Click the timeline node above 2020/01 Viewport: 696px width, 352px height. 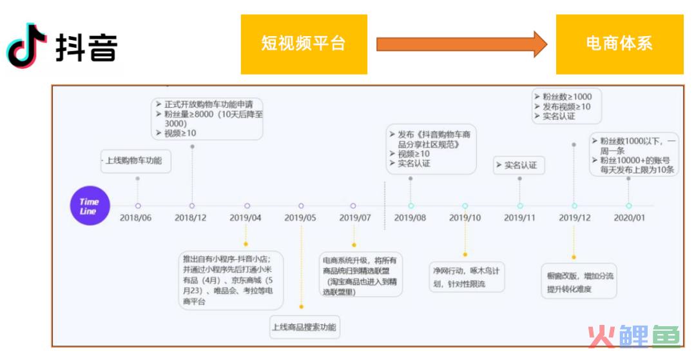click(628, 206)
